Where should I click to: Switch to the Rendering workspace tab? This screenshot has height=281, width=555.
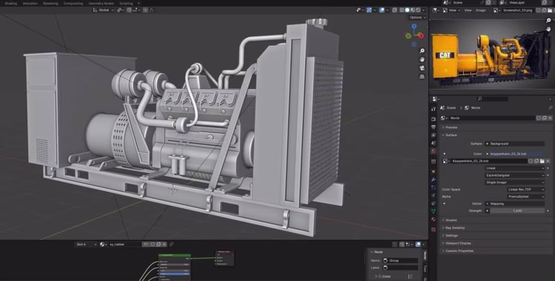[50, 3]
